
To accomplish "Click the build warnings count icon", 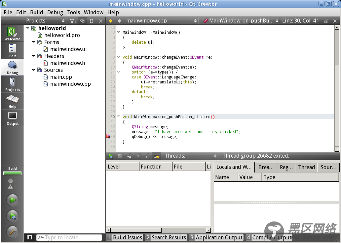I will click(x=11, y=187).
